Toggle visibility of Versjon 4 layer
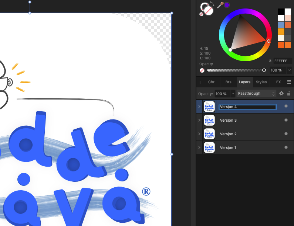The height and width of the screenshot is (226, 294). click(x=286, y=107)
